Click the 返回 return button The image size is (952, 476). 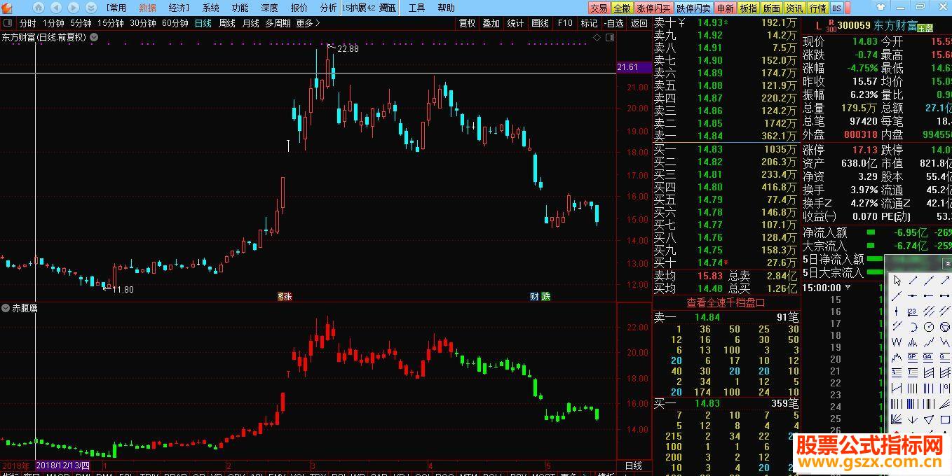tap(639, 23)
